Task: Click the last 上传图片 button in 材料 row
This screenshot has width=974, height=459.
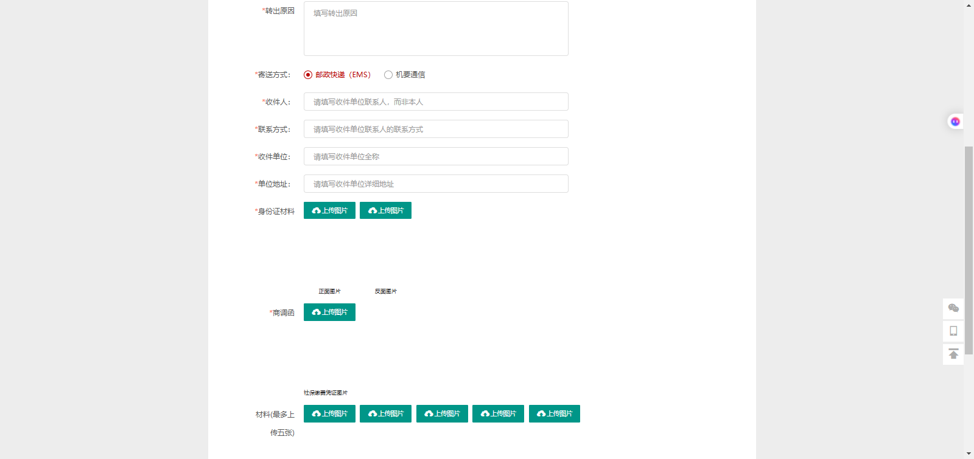Action: pos(555,413)
